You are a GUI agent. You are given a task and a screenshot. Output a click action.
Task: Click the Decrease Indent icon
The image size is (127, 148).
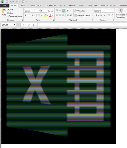click(68, 15)
